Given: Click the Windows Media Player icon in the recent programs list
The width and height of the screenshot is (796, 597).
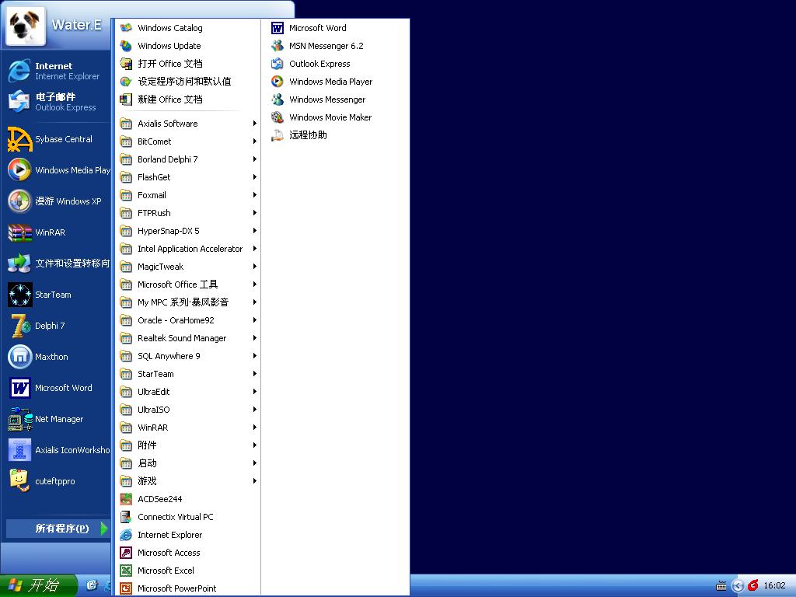Looking at the screenshot, I should coord(19,170).
